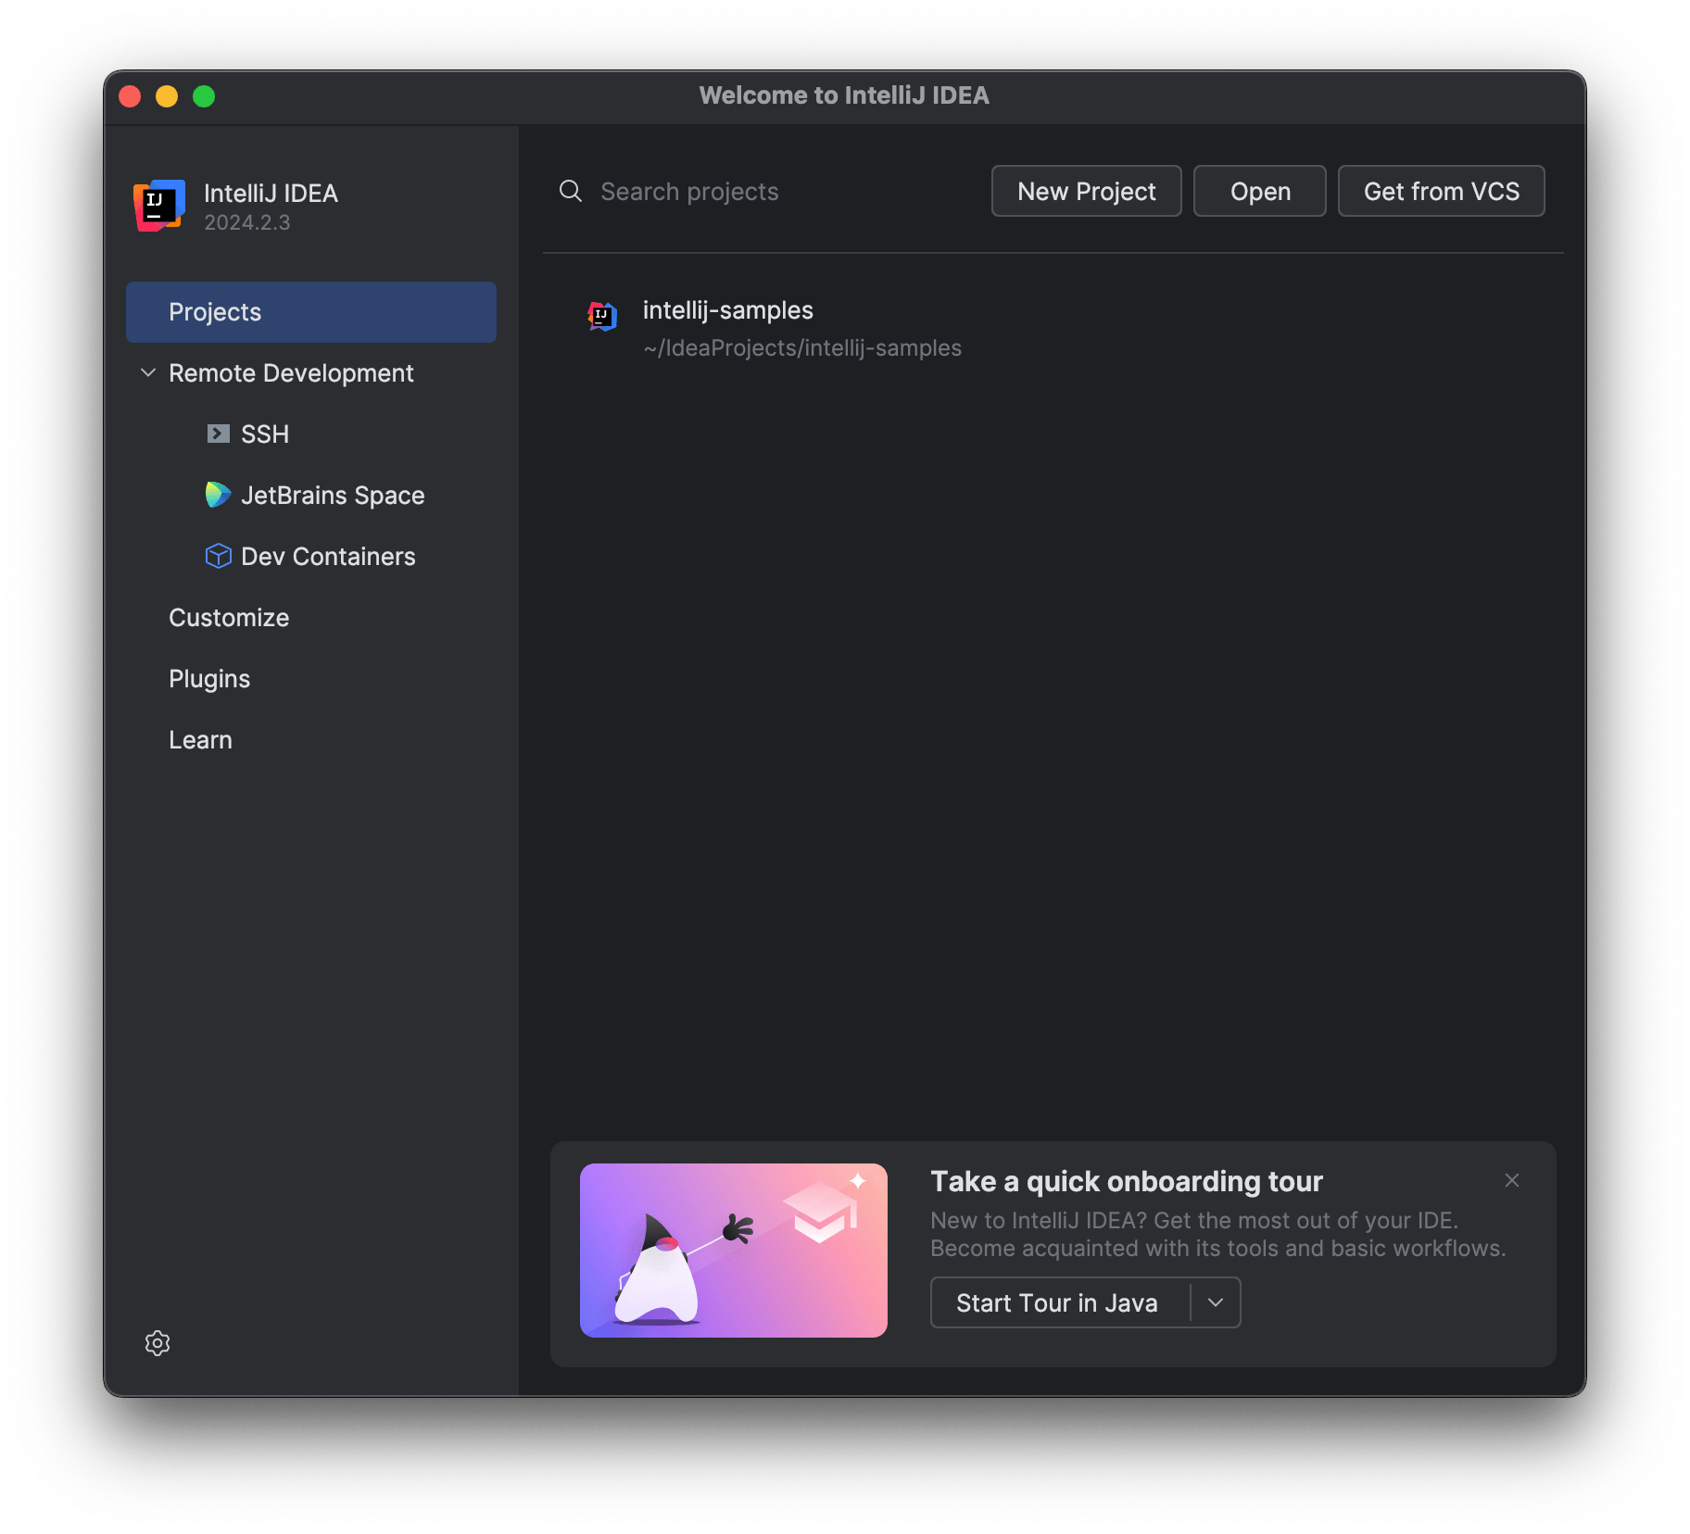Click the New Project button
The image size is (1690, 1534).
[1086, 191]
